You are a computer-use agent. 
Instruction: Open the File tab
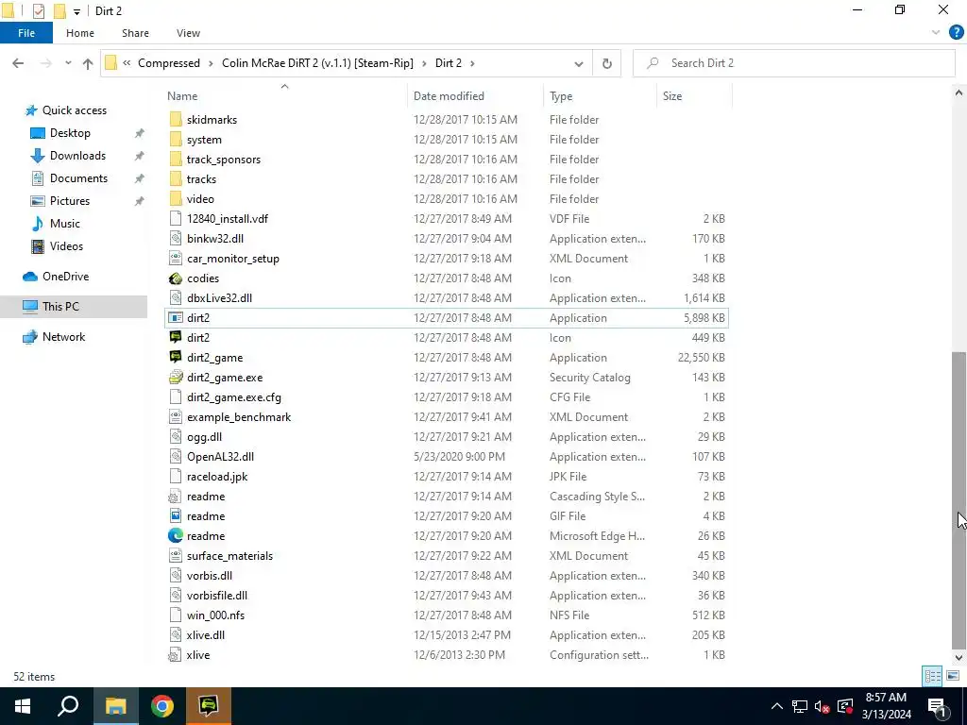pyautogui.click(x=26, y=33)
